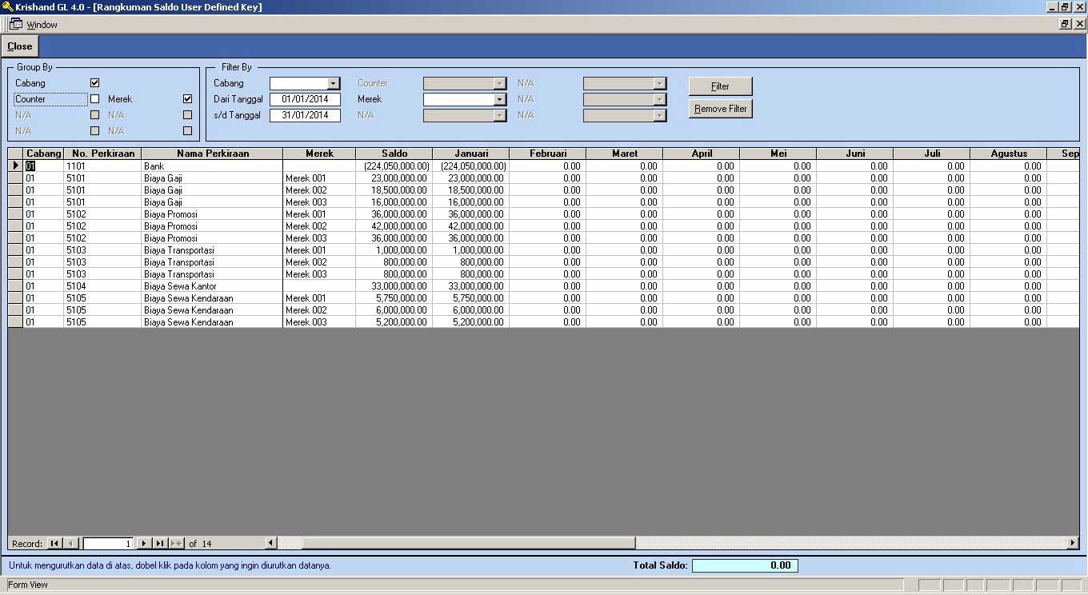
Task: Click the Window menu icon
Action: (x=16, y=24)
